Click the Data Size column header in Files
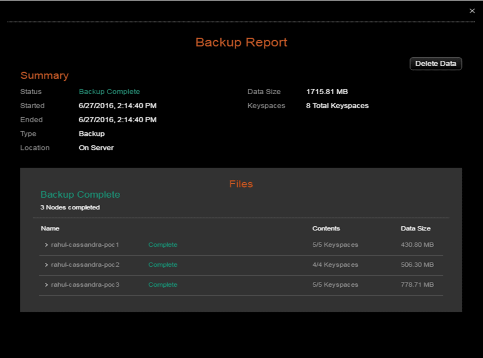 [x=415, y=229]
